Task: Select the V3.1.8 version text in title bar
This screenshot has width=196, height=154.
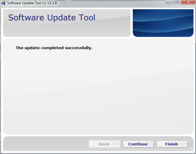Action: 52,3
